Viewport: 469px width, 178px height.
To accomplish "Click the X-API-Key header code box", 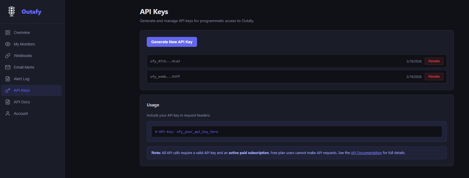I will point(297,132).
